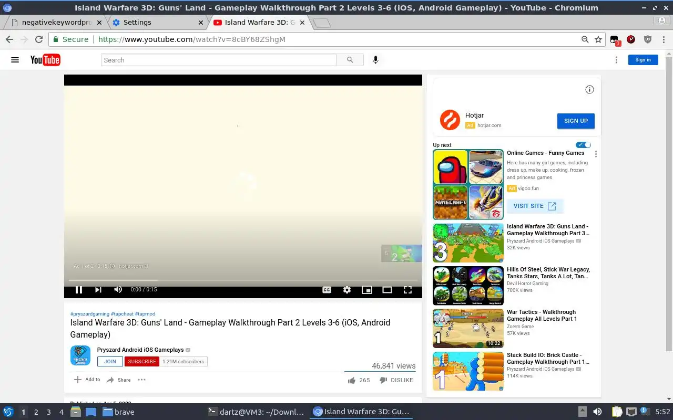Pause the video playback
Image resolution: width=673 pixels, height=420 pixels.
click(79, 289)
